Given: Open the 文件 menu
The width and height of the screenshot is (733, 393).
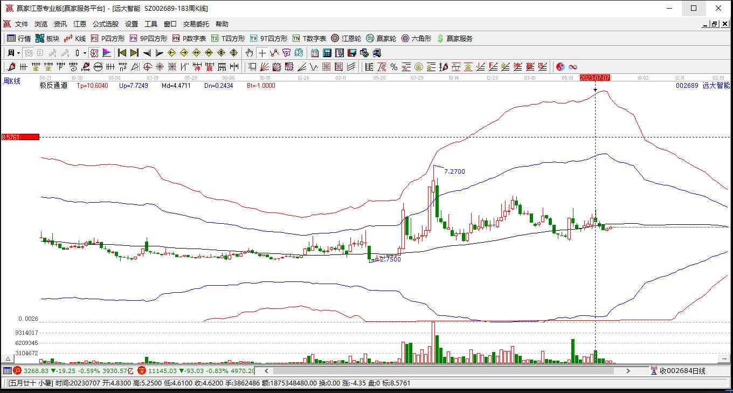Looking at the screenshot, I should [22, 24].
